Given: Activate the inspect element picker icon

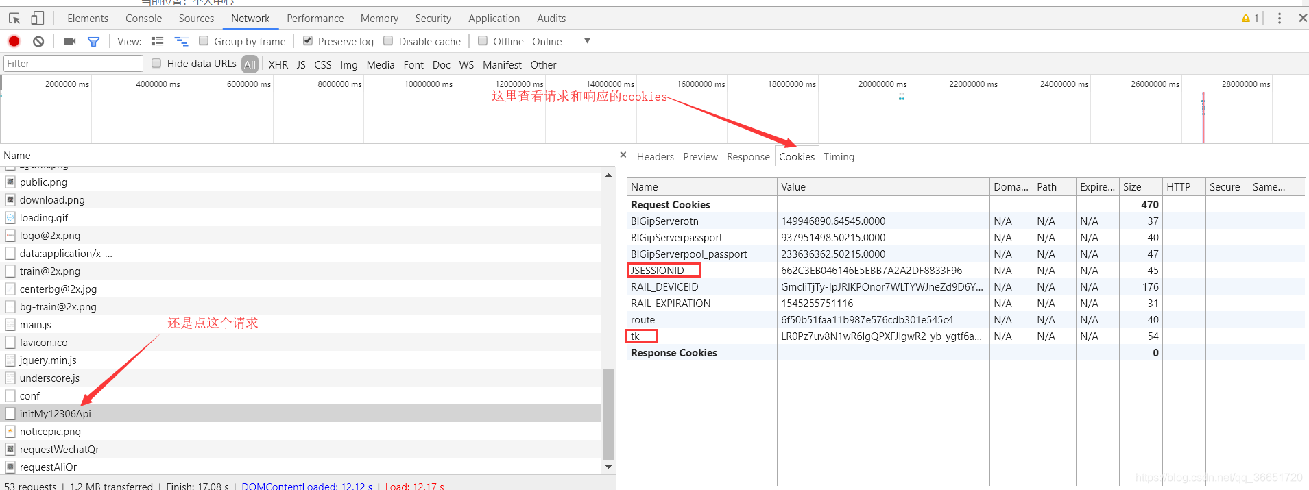Looking at the screenshot, I should [x=14, y=19].
